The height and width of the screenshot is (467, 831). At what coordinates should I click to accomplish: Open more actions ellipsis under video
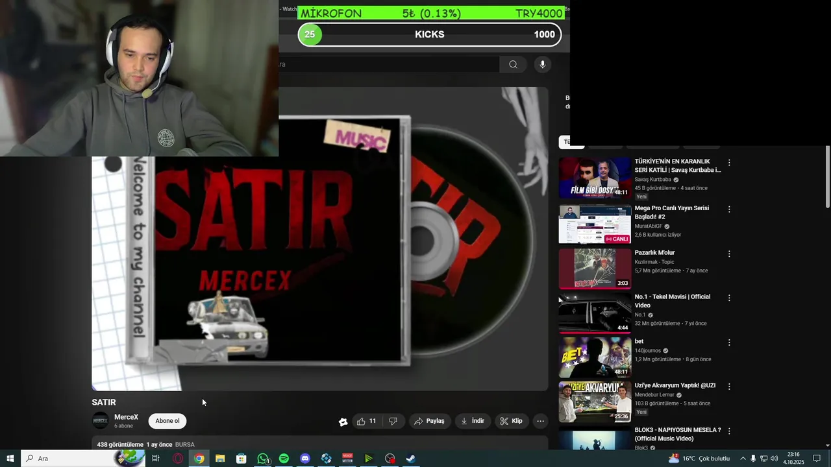pos(540,421)
